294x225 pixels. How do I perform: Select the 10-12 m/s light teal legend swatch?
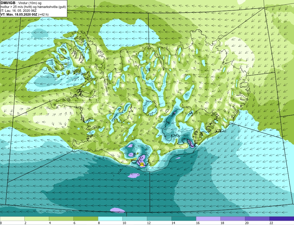point(135,219)
